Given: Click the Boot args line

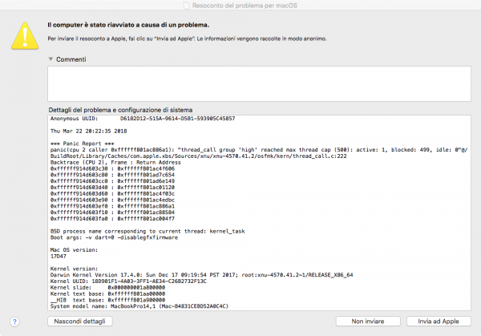Looking at the screenshot, I should pyautogui.click(x=114, y=237).
